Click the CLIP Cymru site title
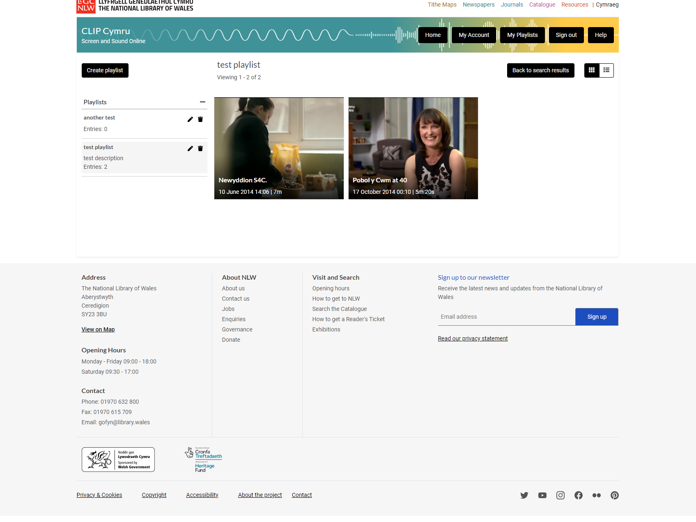The height and width of the screenshot is (522, 696). point(106,31)
